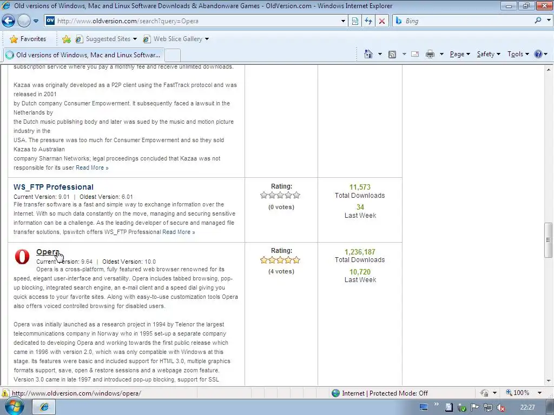
Task: Click the RSS Feeds icon
Action: click(392, 54)
